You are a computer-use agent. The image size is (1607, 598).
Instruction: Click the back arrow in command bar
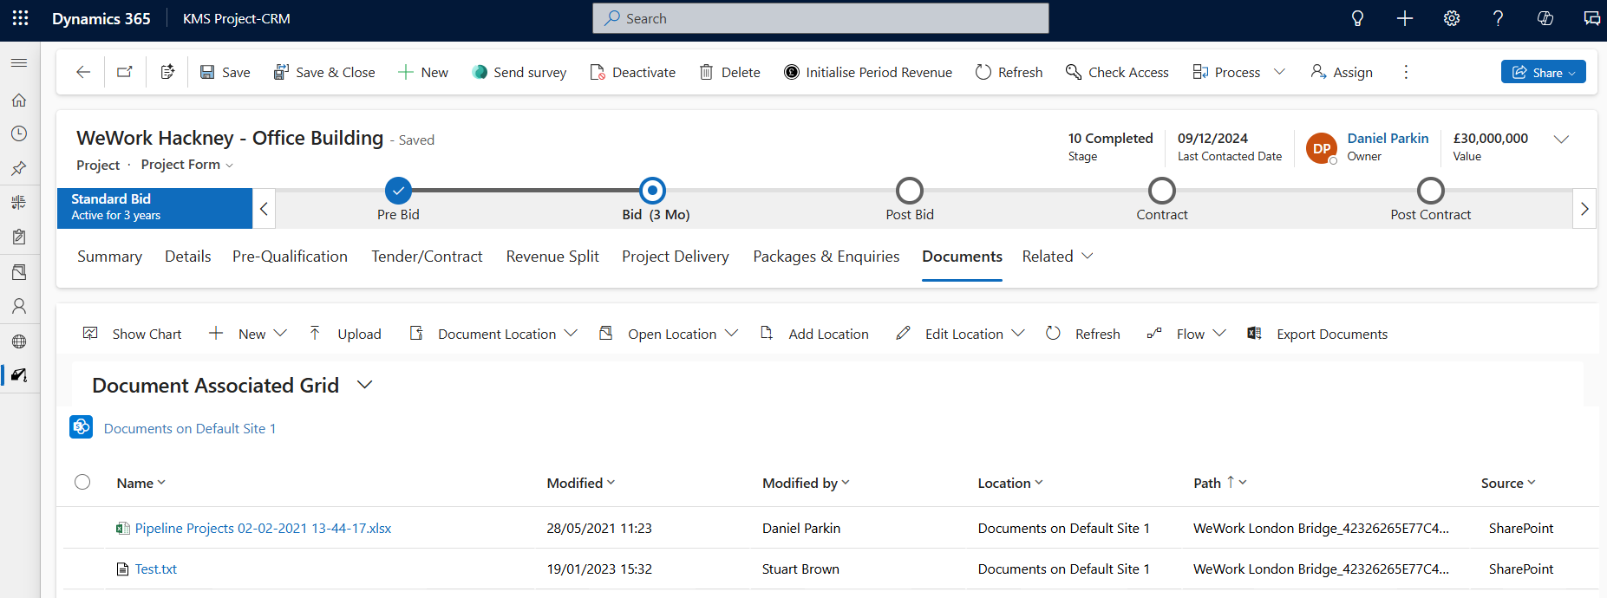[x=83, y=72]
